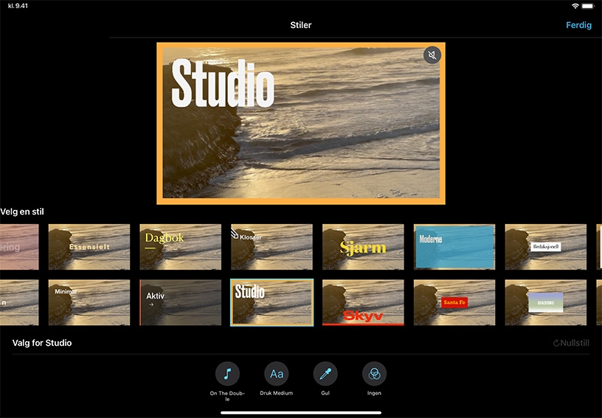This screenshot has width=602, height=418.
Task: Select the Gradering style thumbnail
Action: pyautogui.click(x=546, y=302)
